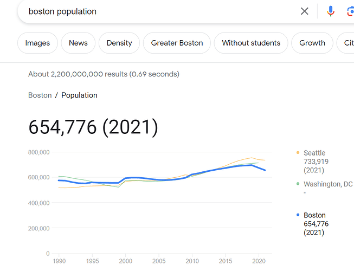
Task: Start voice search with the microphone icon
Action: click(331, 11)
